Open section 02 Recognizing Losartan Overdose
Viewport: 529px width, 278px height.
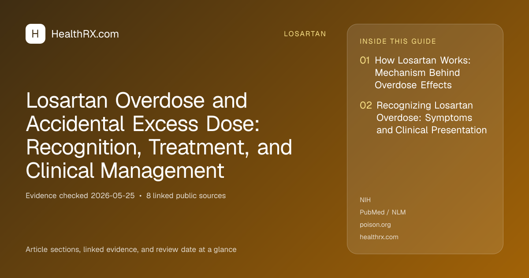coord(423,118)
